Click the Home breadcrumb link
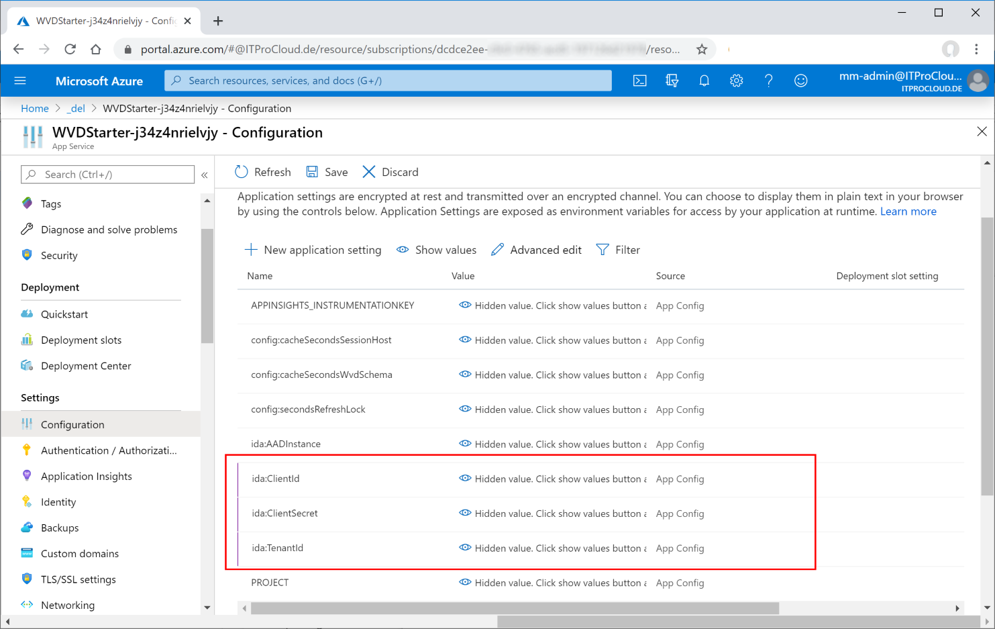This screenshot has height=629, width=995. tap(35, 108)
